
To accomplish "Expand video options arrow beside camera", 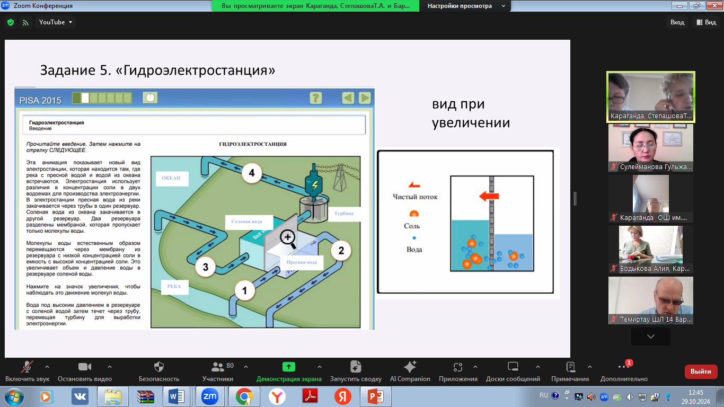I will coord(110,366).
